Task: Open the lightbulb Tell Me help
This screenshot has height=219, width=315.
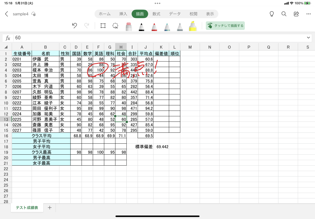Action: (271, 14)
